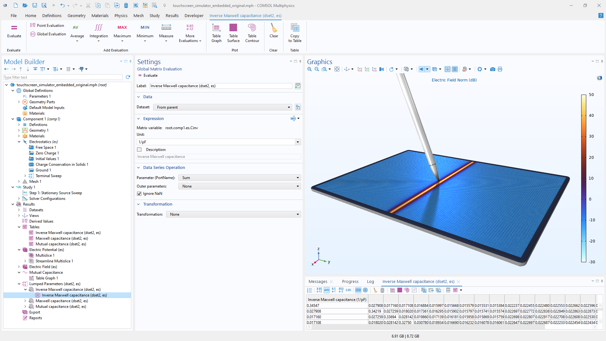Click the Model Builder filter text field

click(62, 77)
